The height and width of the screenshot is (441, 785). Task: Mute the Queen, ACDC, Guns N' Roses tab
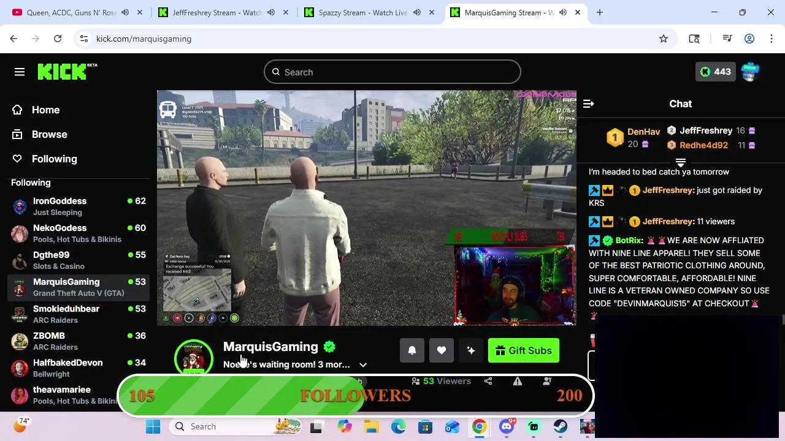coord(125,12)
